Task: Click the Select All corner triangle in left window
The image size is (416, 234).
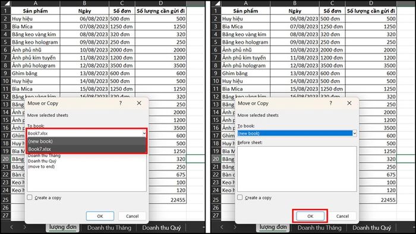Action: pyautogui.click(x=7, y=4)
